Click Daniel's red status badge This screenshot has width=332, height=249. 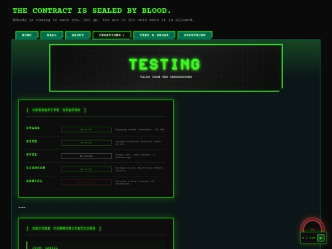tap(87, 183)
